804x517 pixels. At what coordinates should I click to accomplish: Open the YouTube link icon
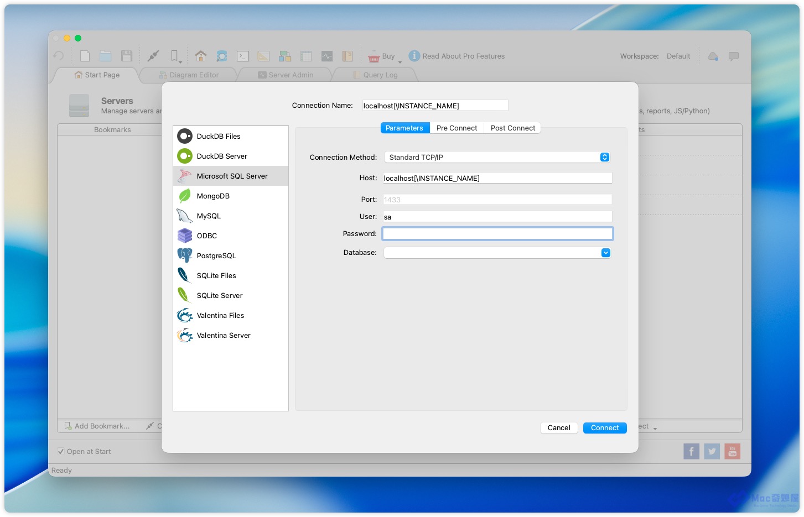click(733, 451)
